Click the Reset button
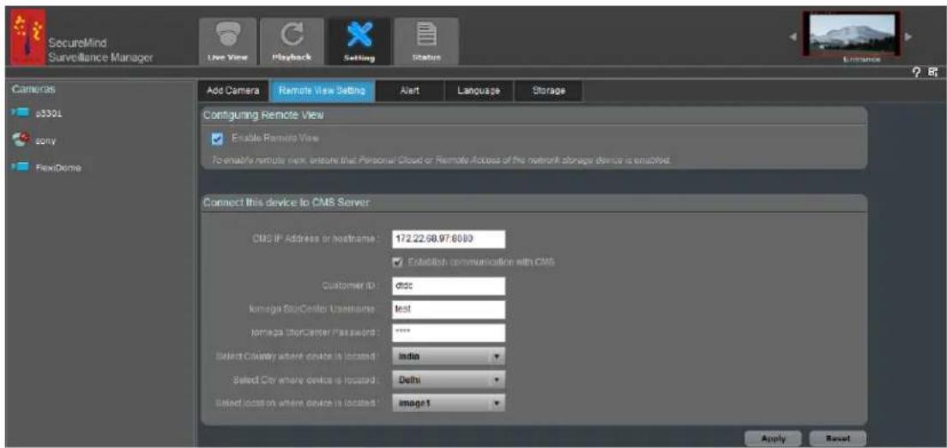The height and width of the screenshot is (448, 947). [837, 439]
